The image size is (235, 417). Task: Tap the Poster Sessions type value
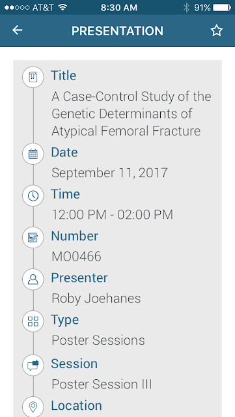[x=98, y=340]
